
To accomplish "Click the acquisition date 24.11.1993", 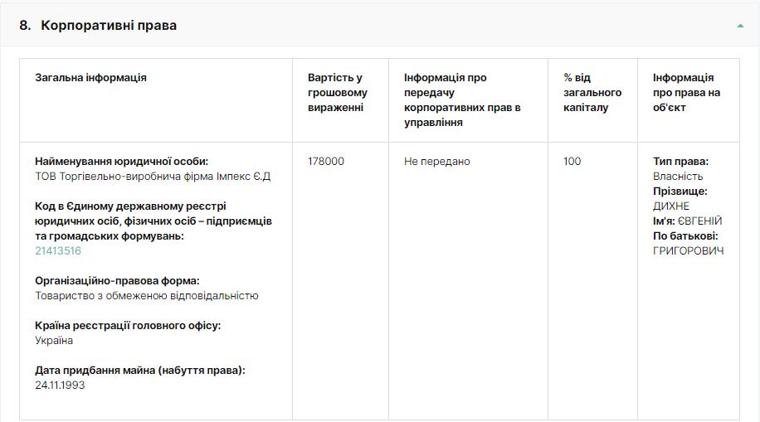I will tap(60, 386).
